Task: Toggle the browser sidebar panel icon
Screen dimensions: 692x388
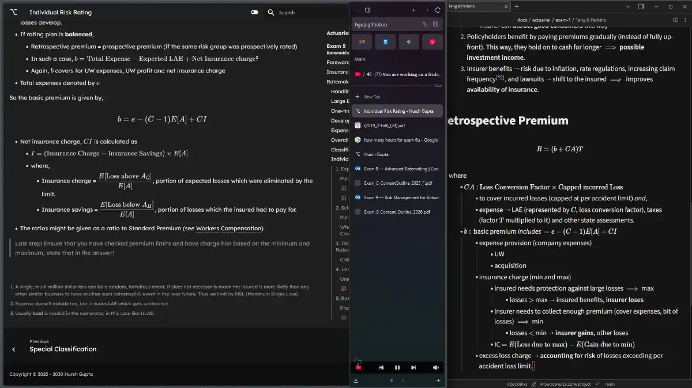Action: (368, 10)
